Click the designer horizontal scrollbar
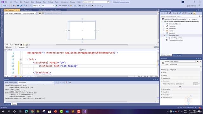203x114 pixels. tap(92, 45)
